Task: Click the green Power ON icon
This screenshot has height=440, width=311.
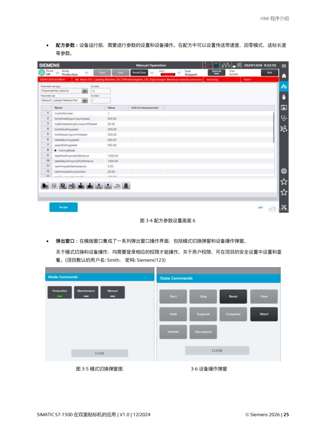Action: (x=42, y=73)
